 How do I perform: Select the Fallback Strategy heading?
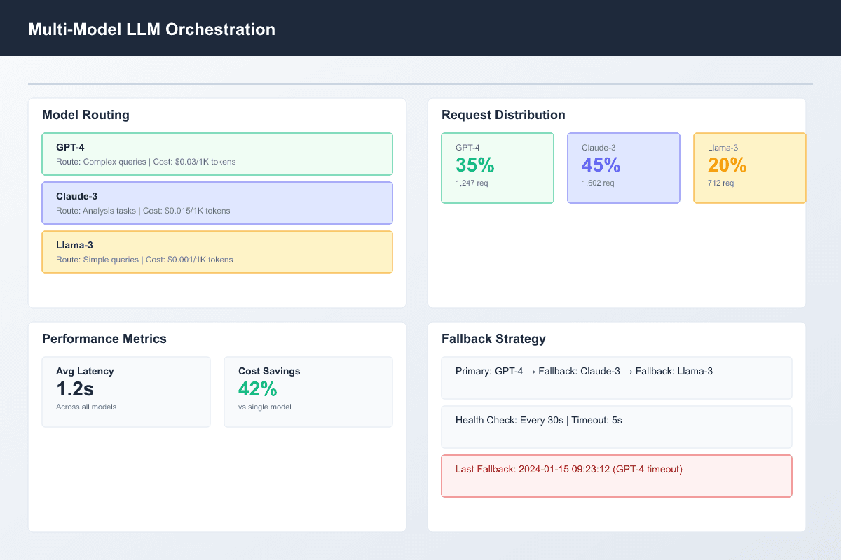click(493, 338)
